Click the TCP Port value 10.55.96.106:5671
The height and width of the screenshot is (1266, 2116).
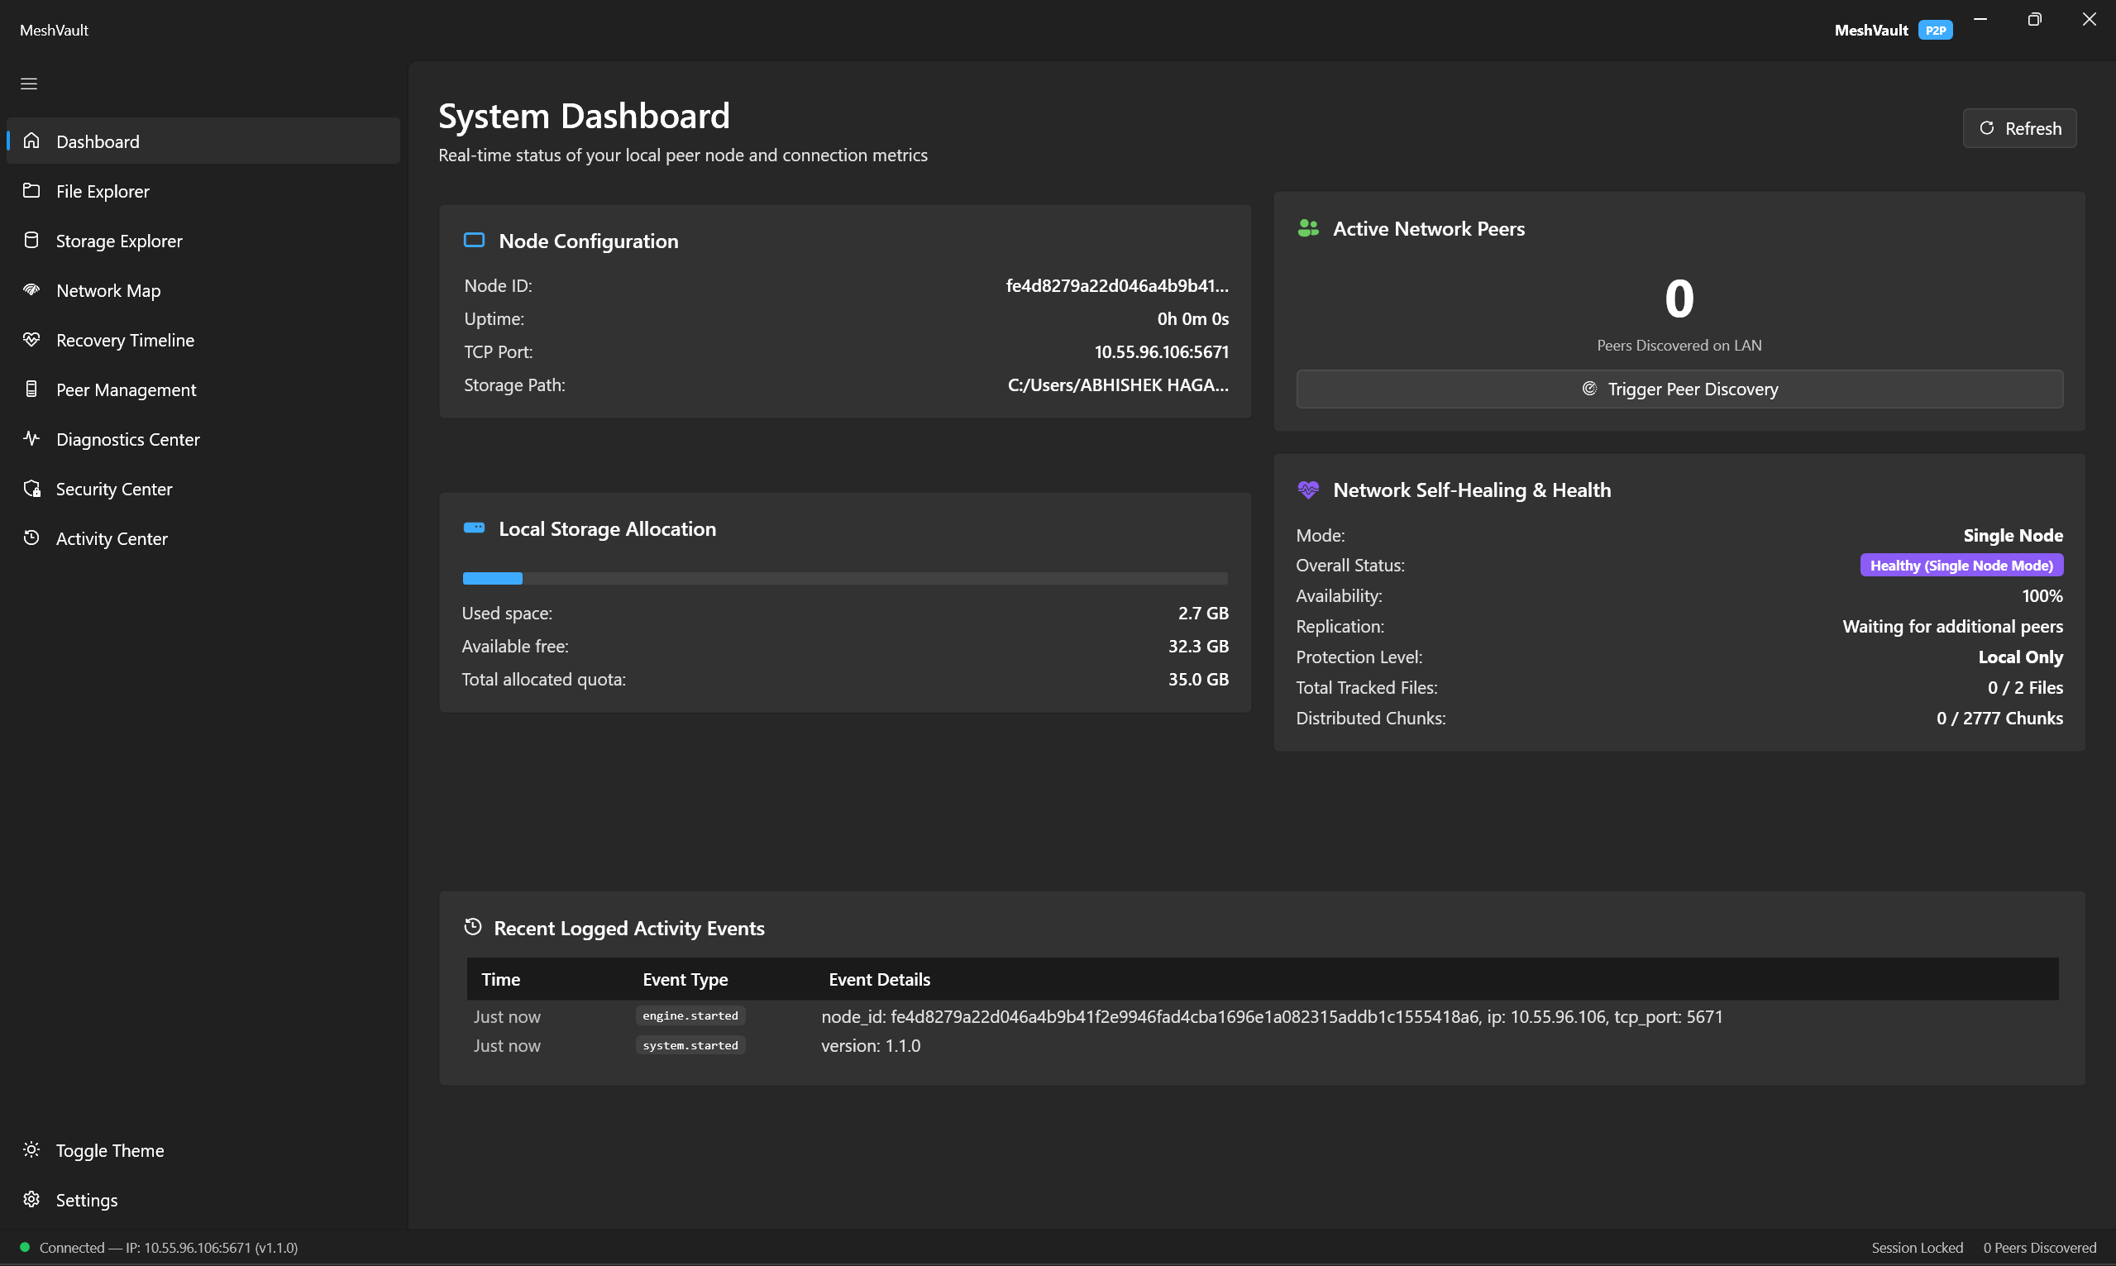tap(1162, 351)
